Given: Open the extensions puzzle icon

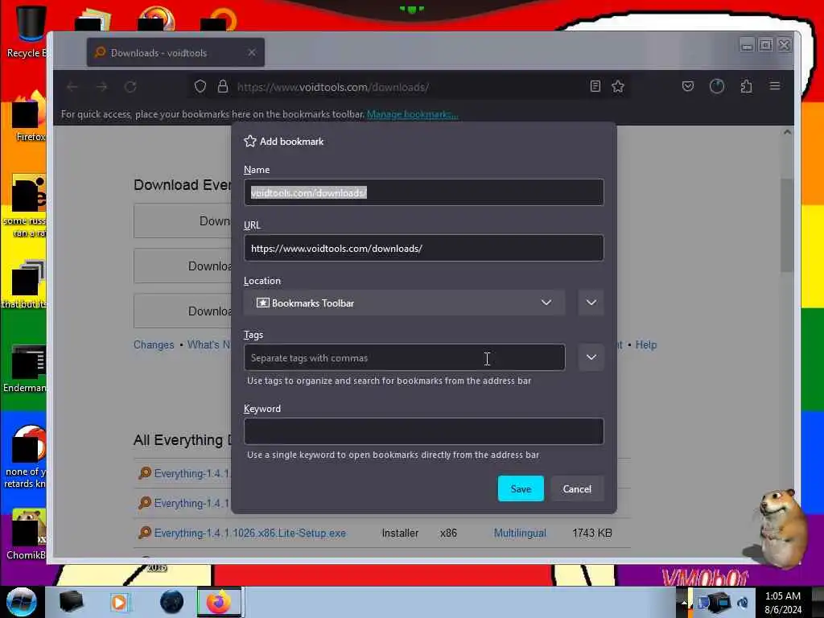Looking at the screenshot, I should pyautogui.click(x=746, y=86).
